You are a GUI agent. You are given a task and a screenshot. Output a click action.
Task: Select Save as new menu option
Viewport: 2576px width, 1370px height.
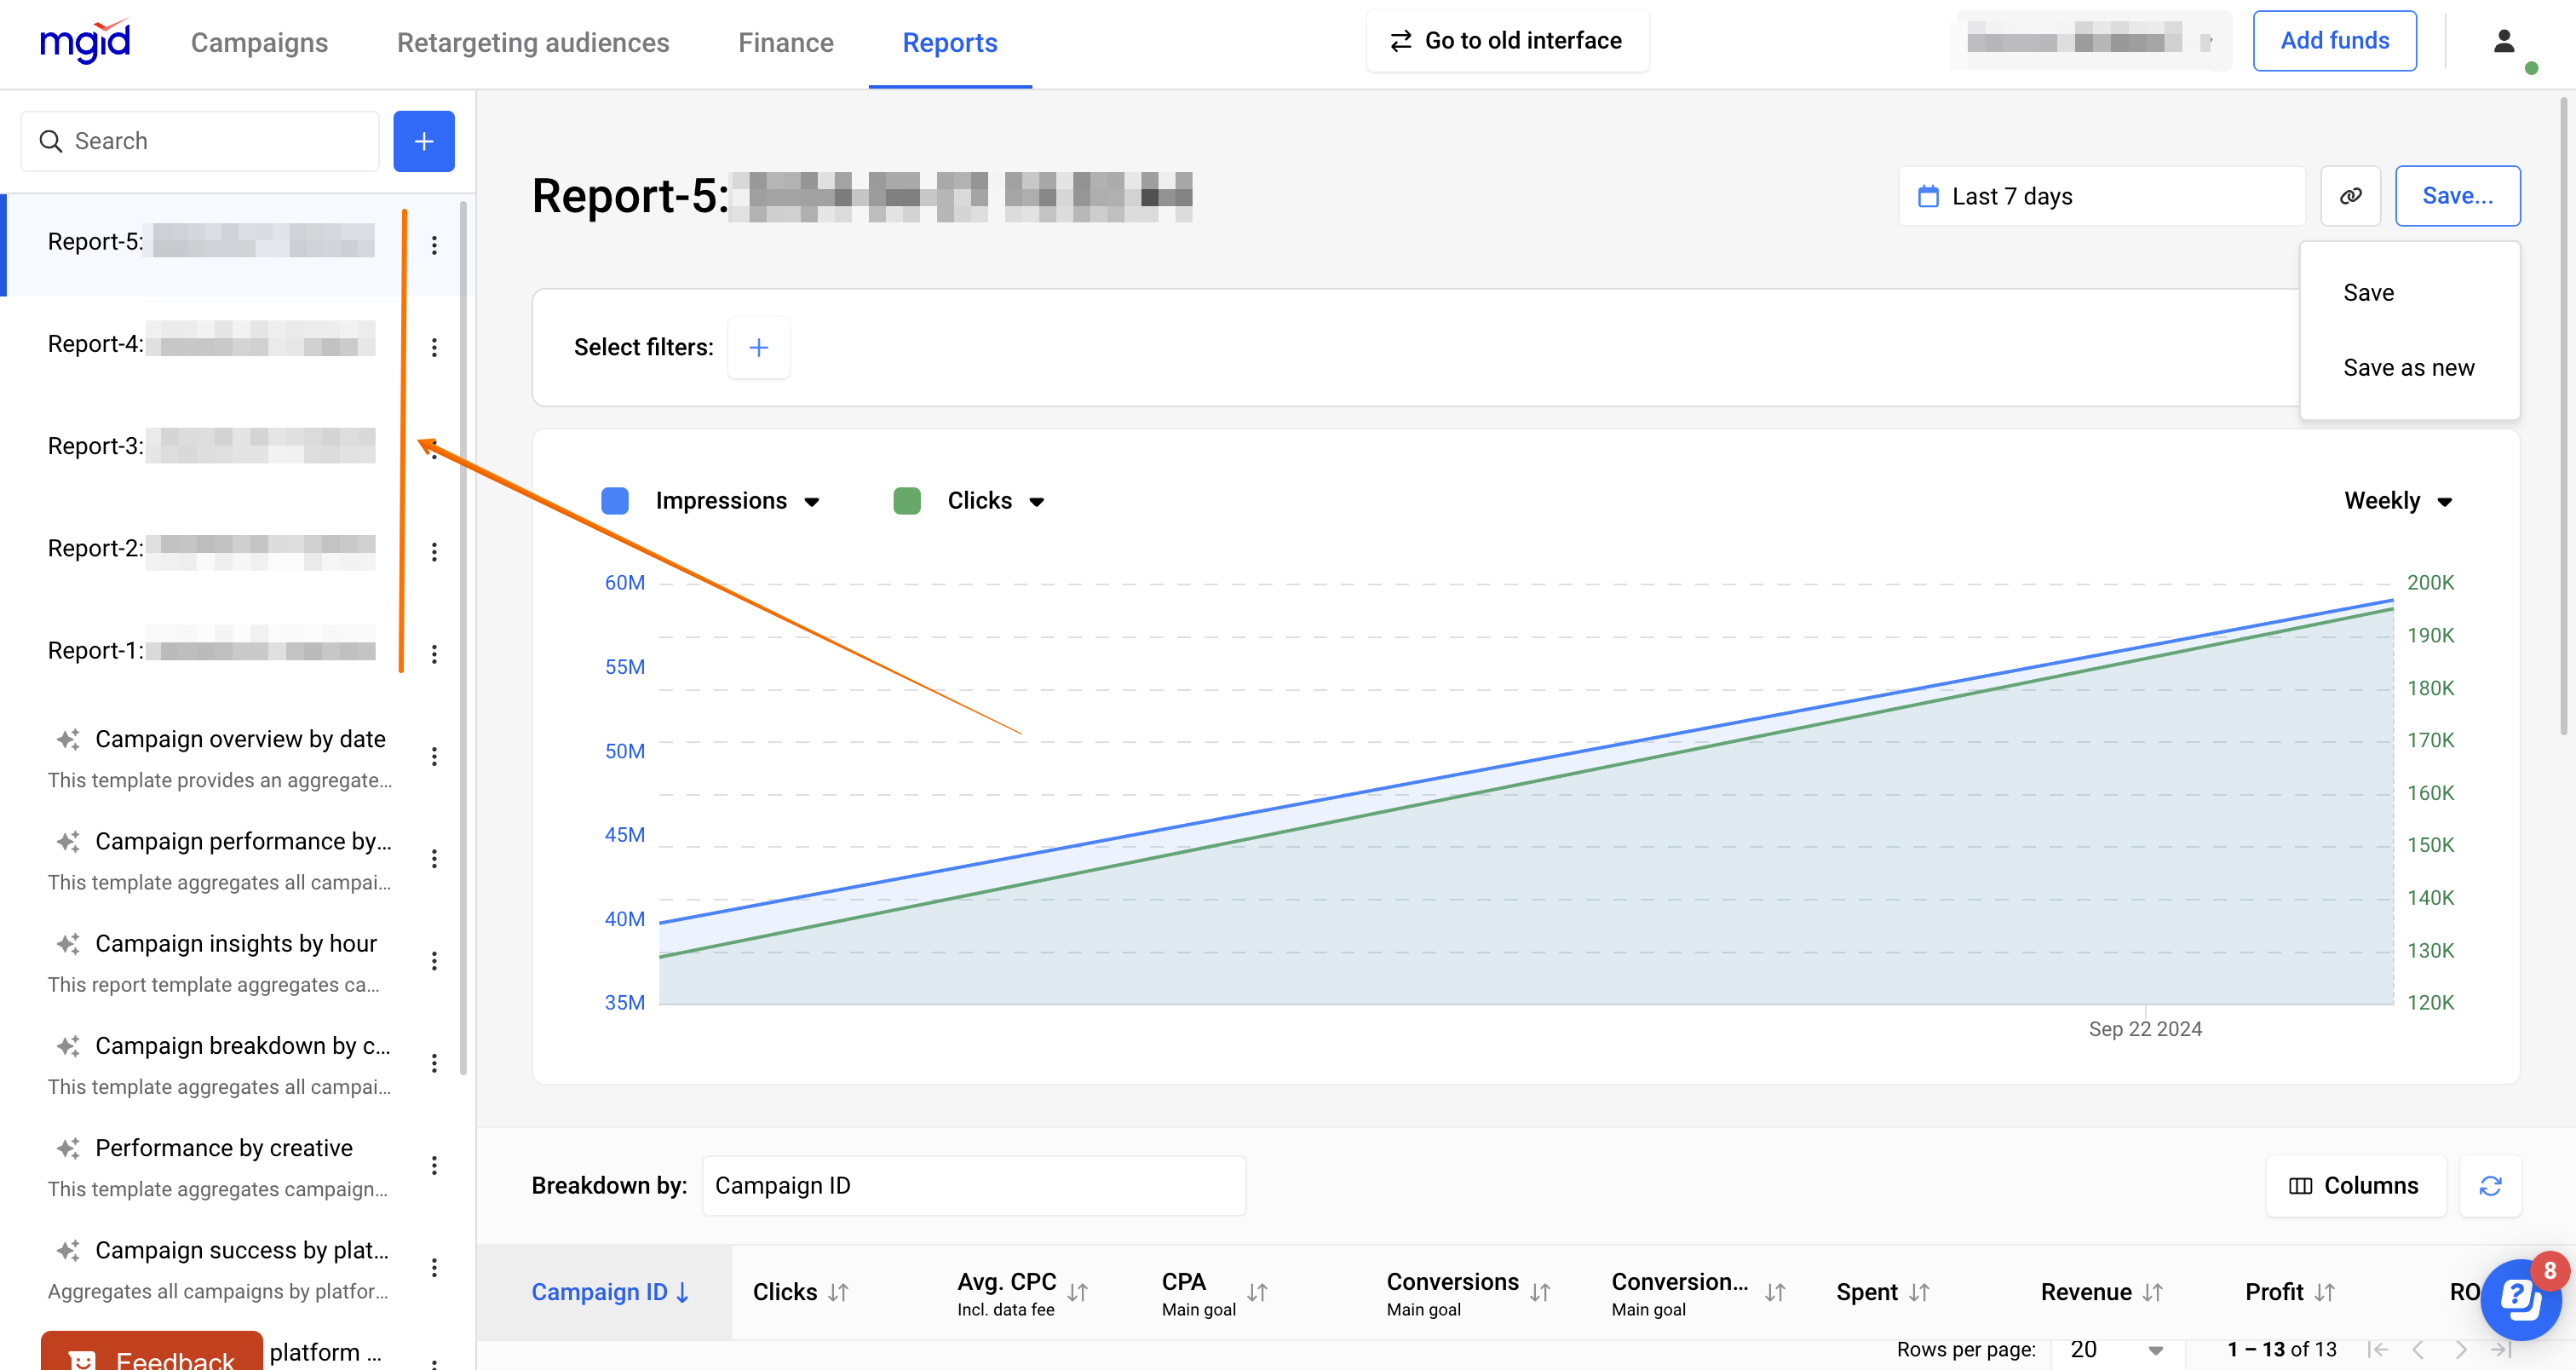coord(2408,368)
